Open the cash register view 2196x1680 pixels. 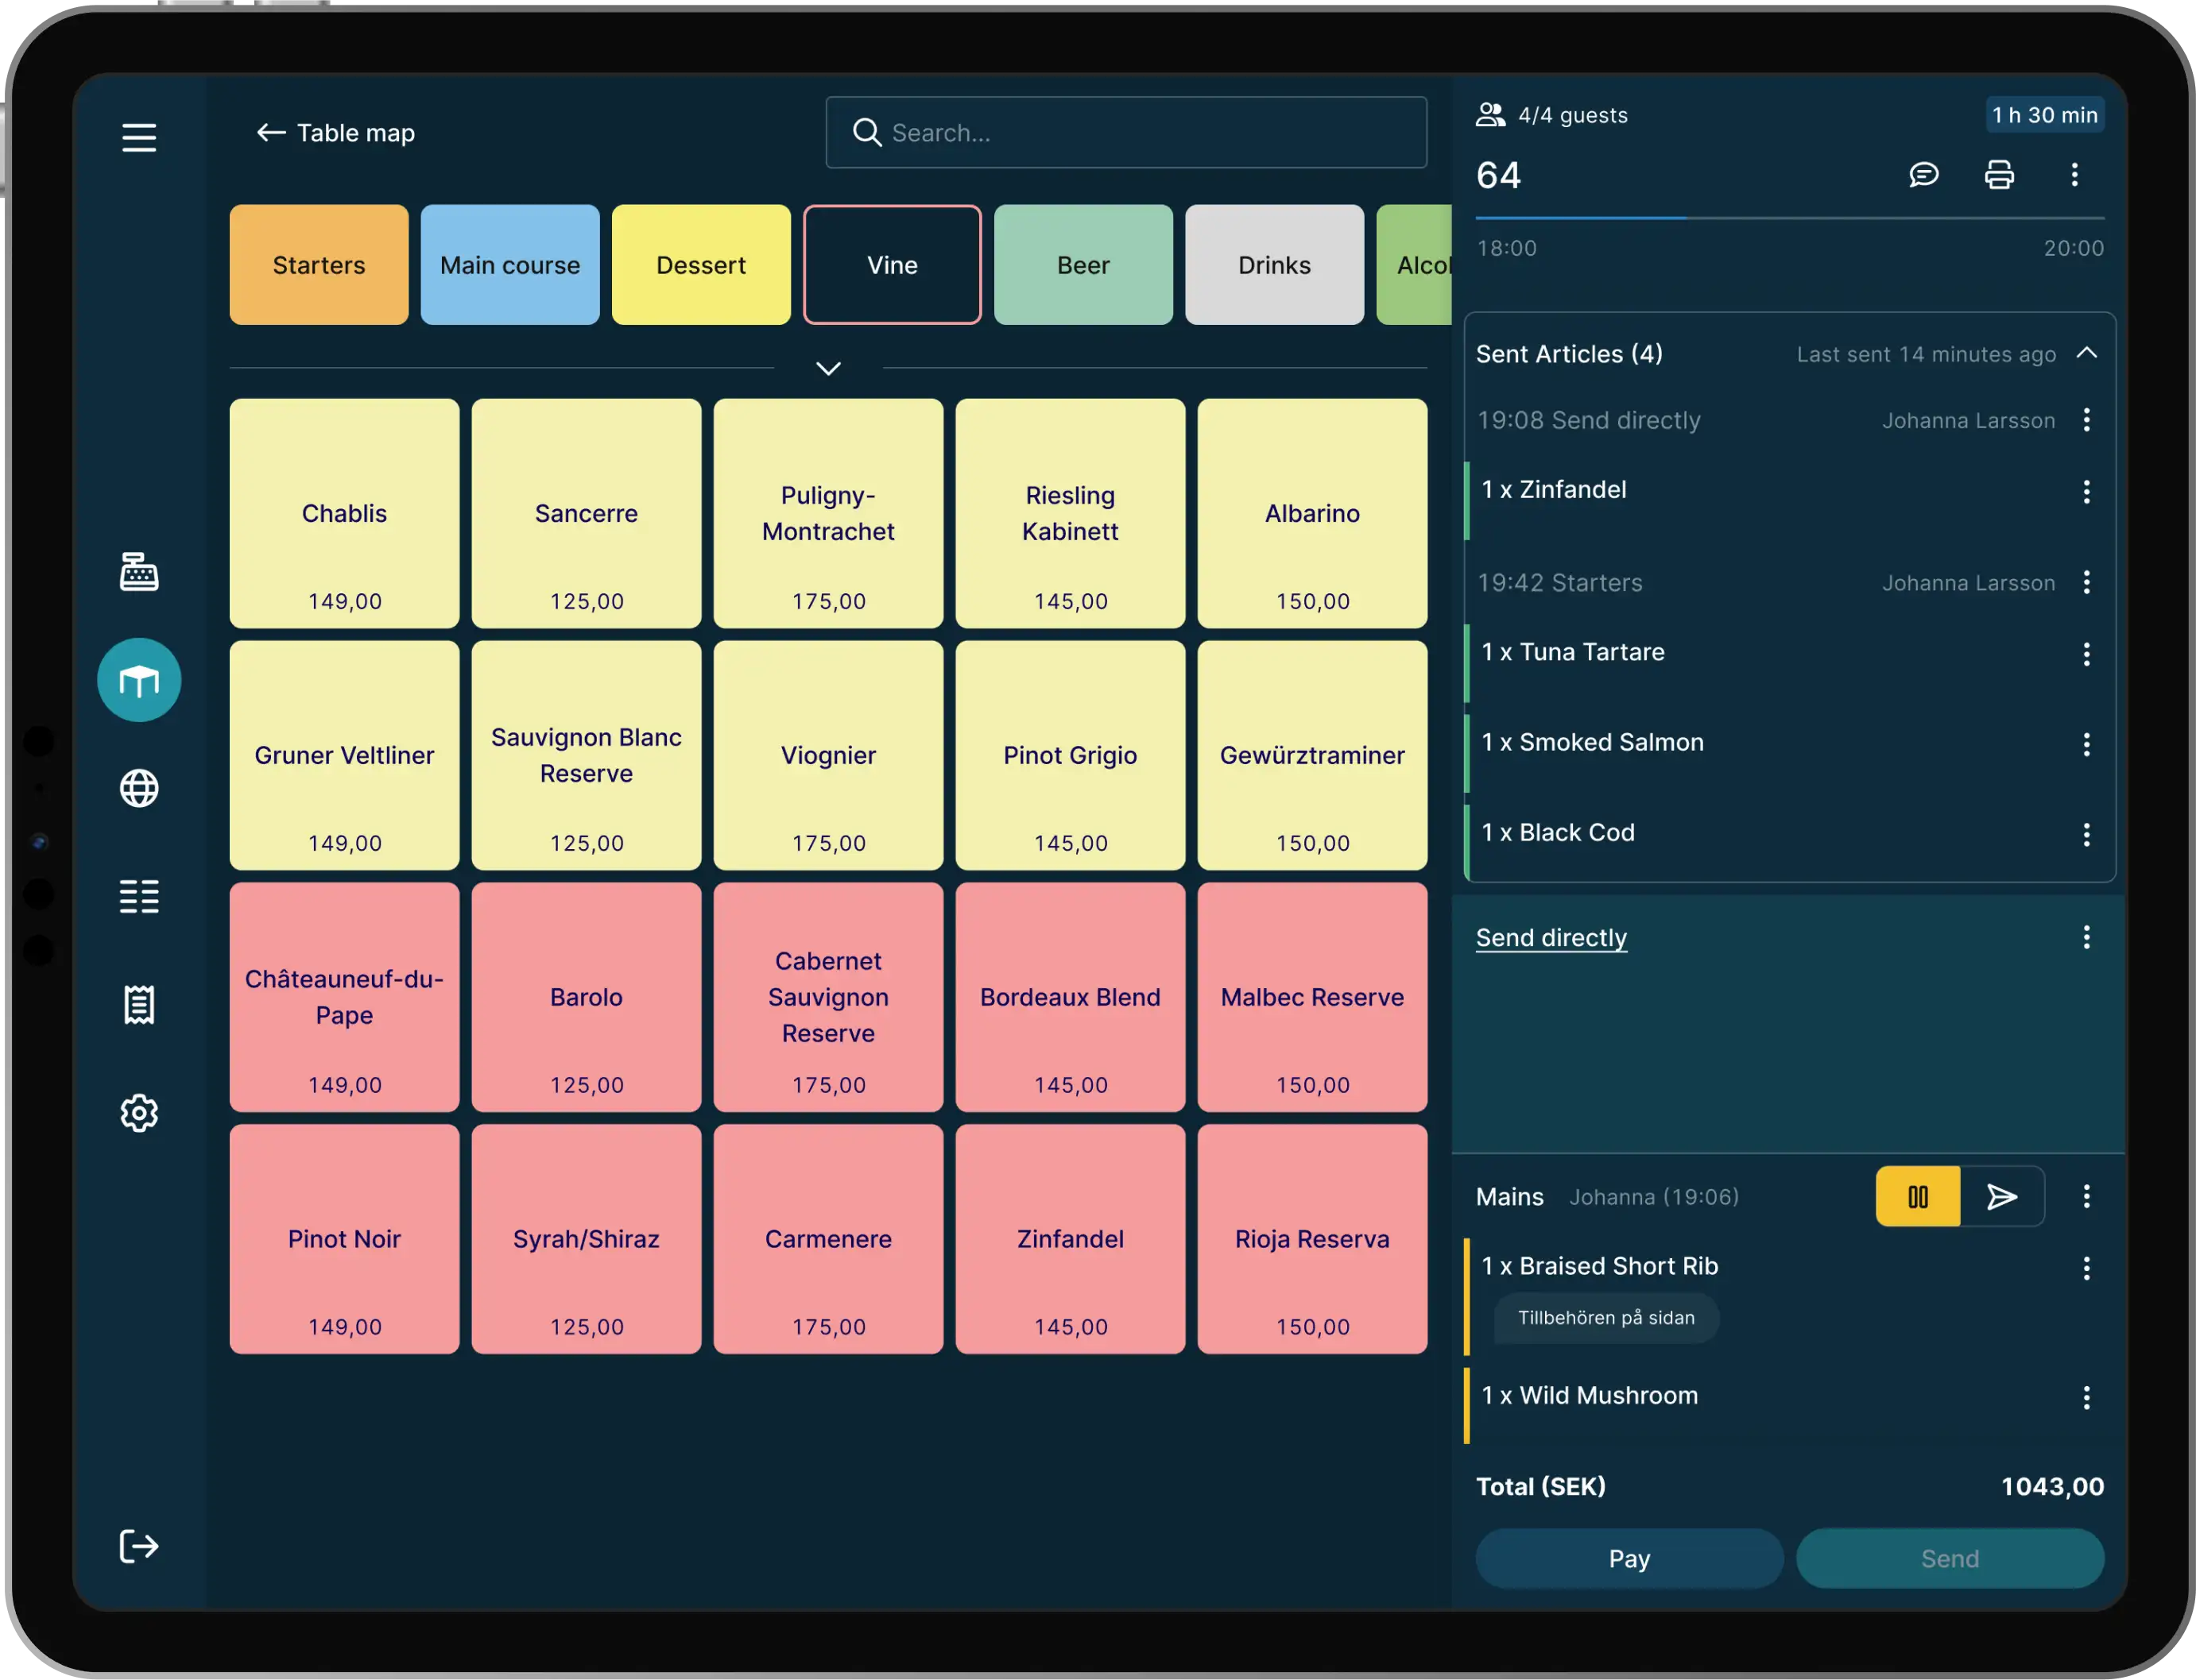tap(139, 572)
